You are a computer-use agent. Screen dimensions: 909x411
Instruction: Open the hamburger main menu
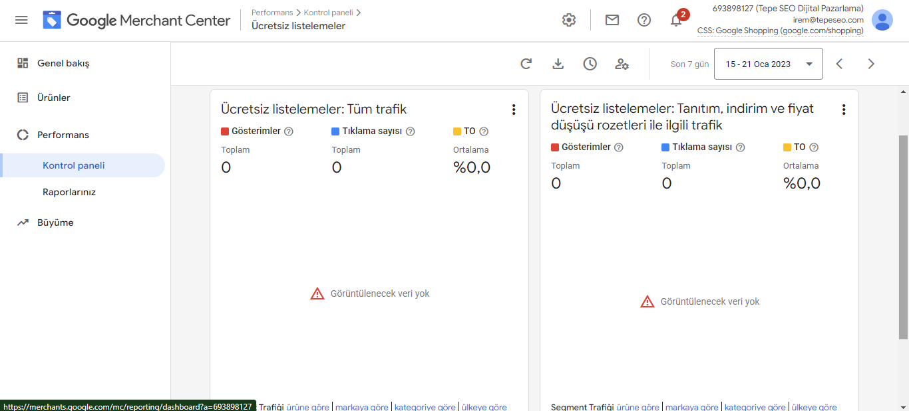[x=21, y=20]
